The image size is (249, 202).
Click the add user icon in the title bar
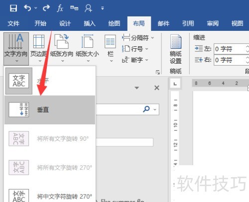(x=88, y=8)
